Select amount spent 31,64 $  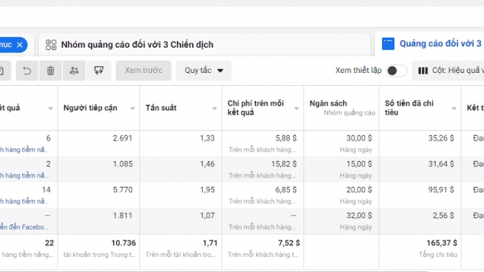click(x=441, y=164)
